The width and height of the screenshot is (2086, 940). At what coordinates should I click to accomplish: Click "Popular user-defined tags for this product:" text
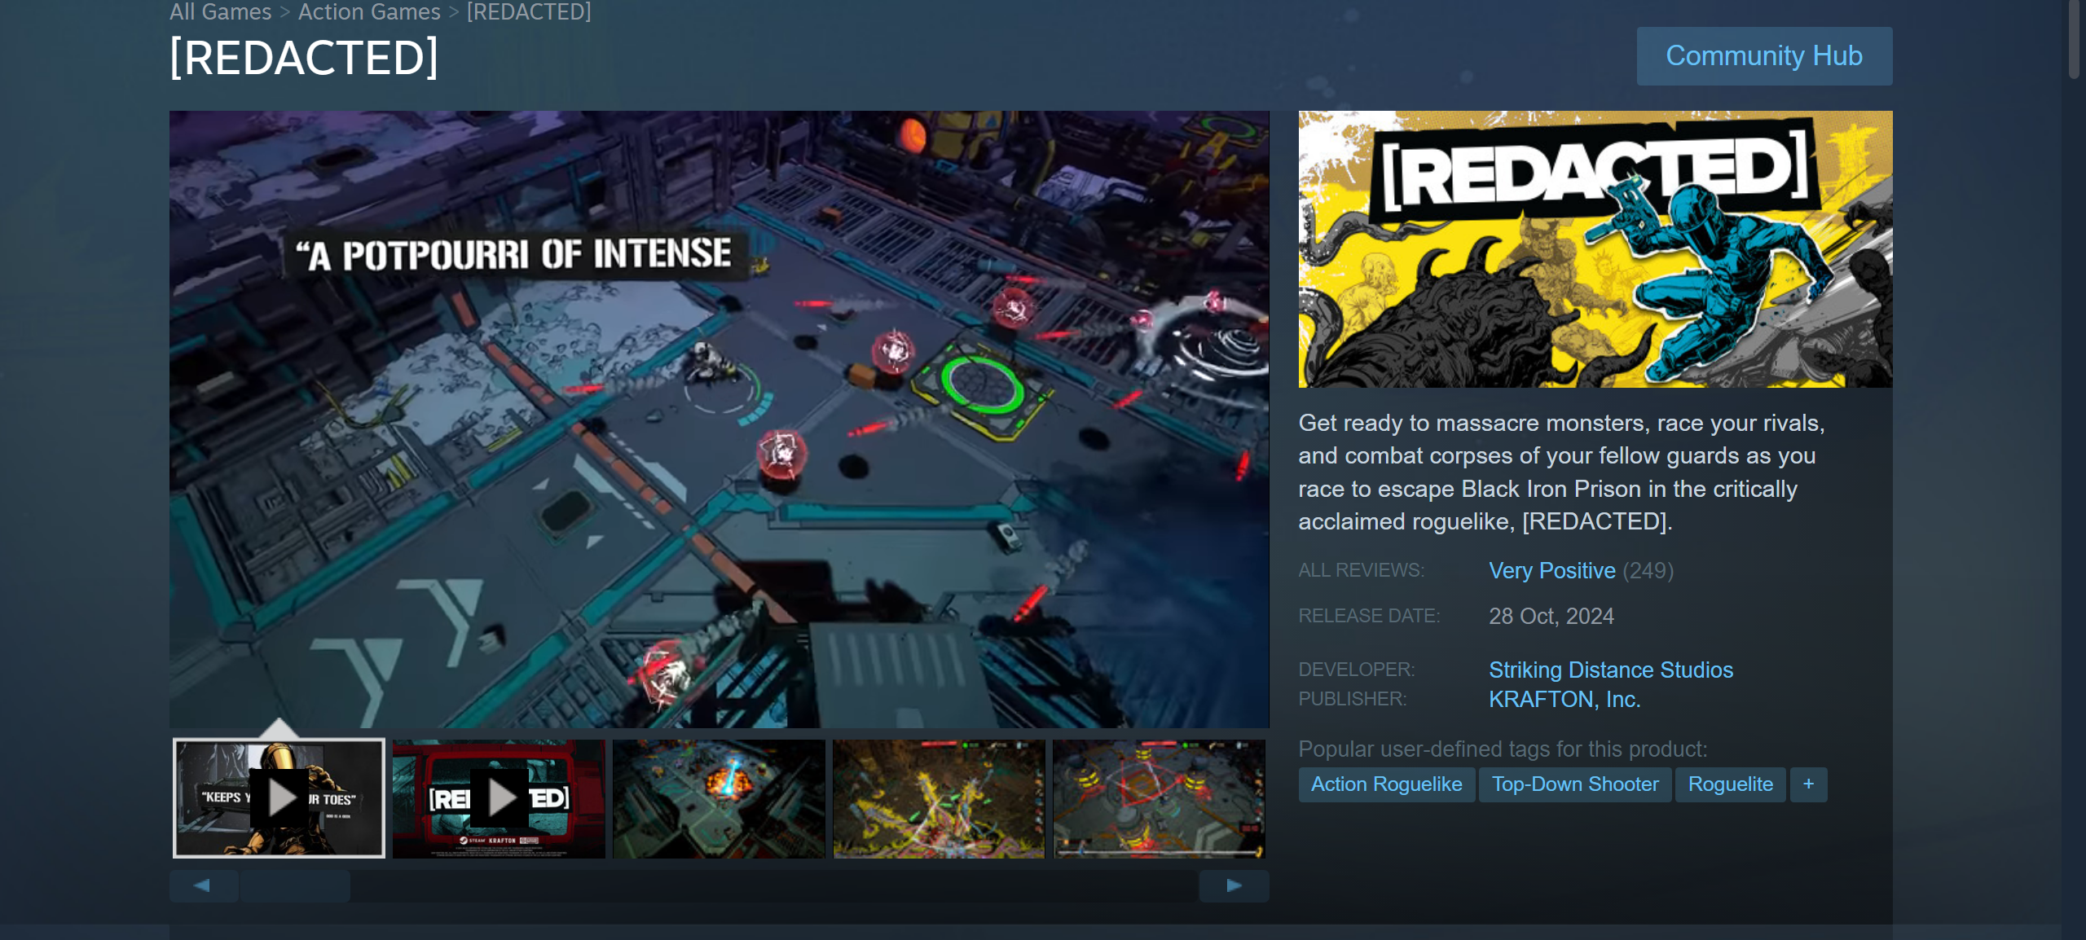(1502, 749)
